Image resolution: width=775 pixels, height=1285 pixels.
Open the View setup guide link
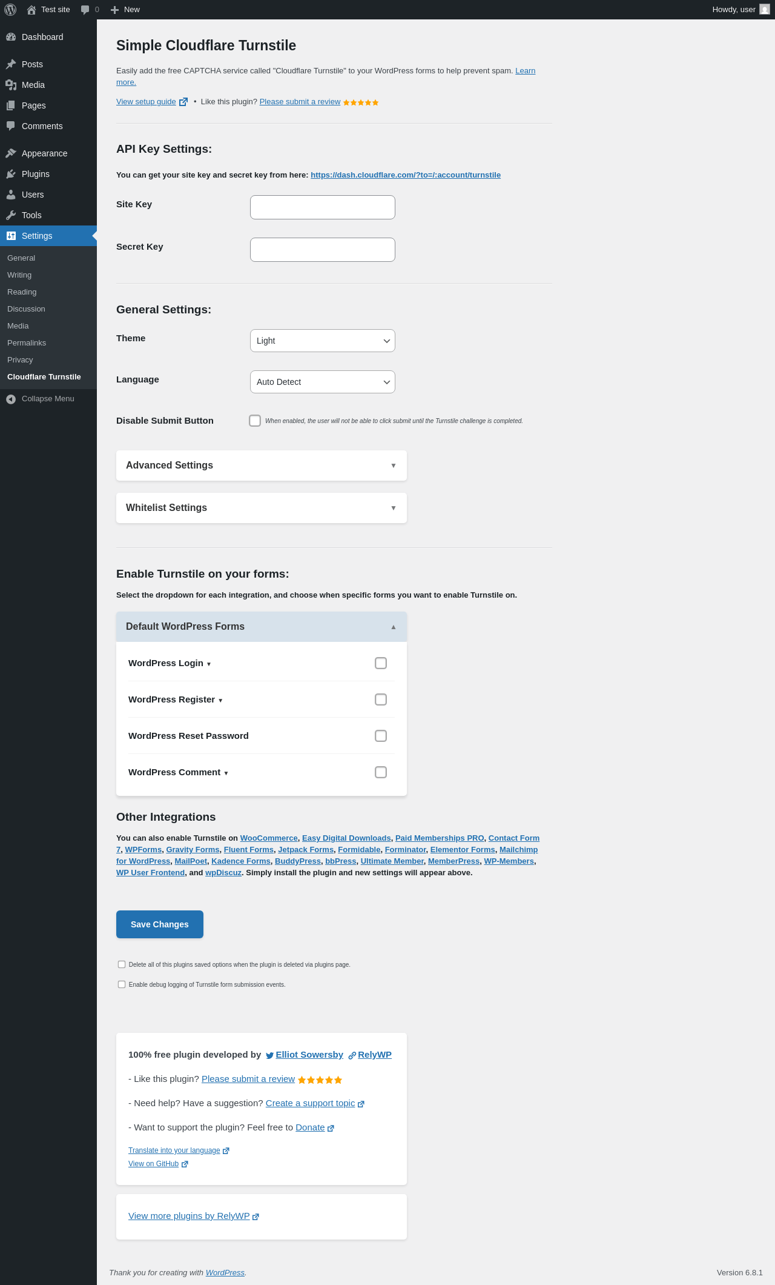146,102
